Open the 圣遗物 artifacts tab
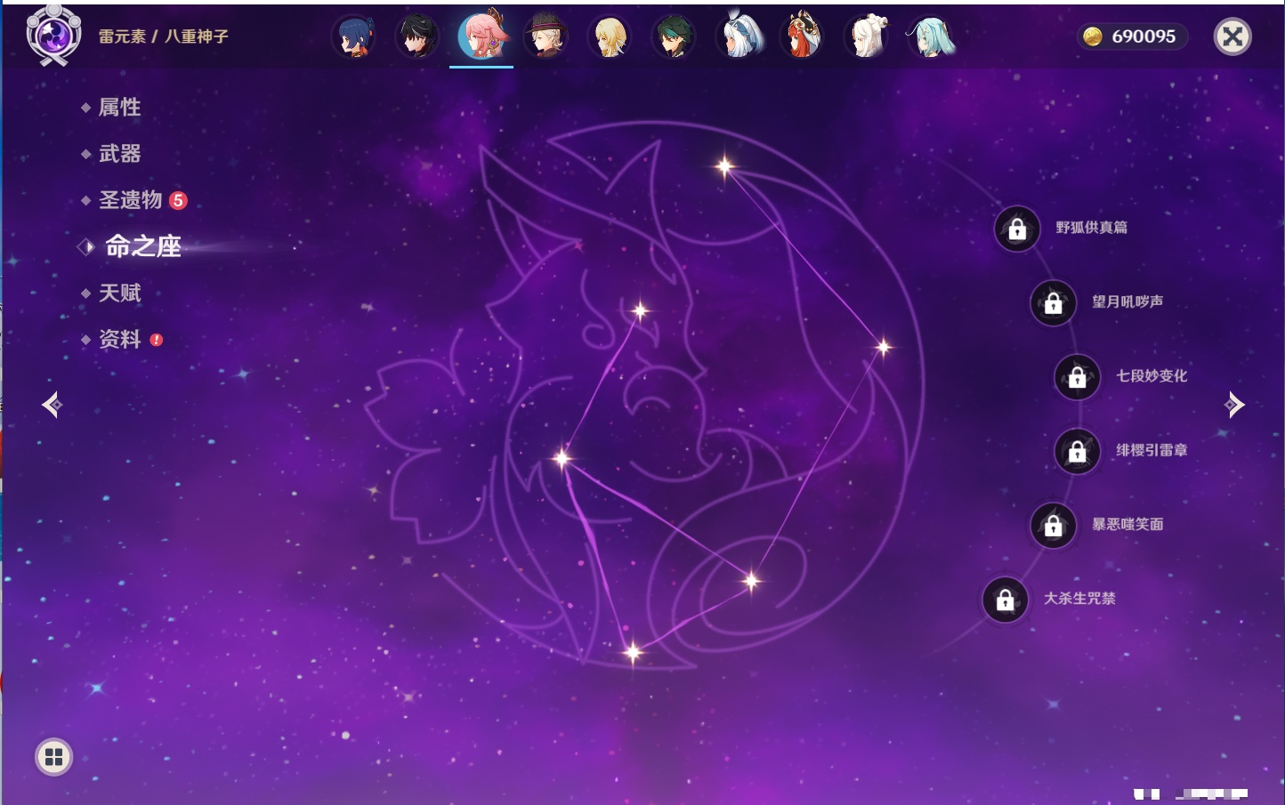This screenshot has height=805, width=1285. (130, 200)
